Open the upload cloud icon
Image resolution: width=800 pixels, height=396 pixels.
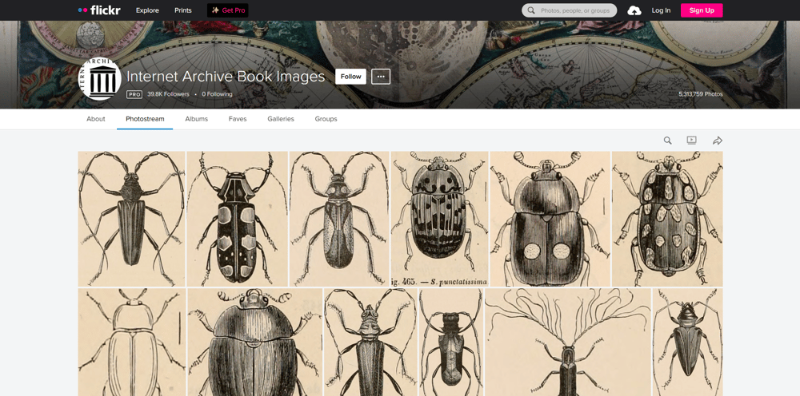tap(634, 10)
